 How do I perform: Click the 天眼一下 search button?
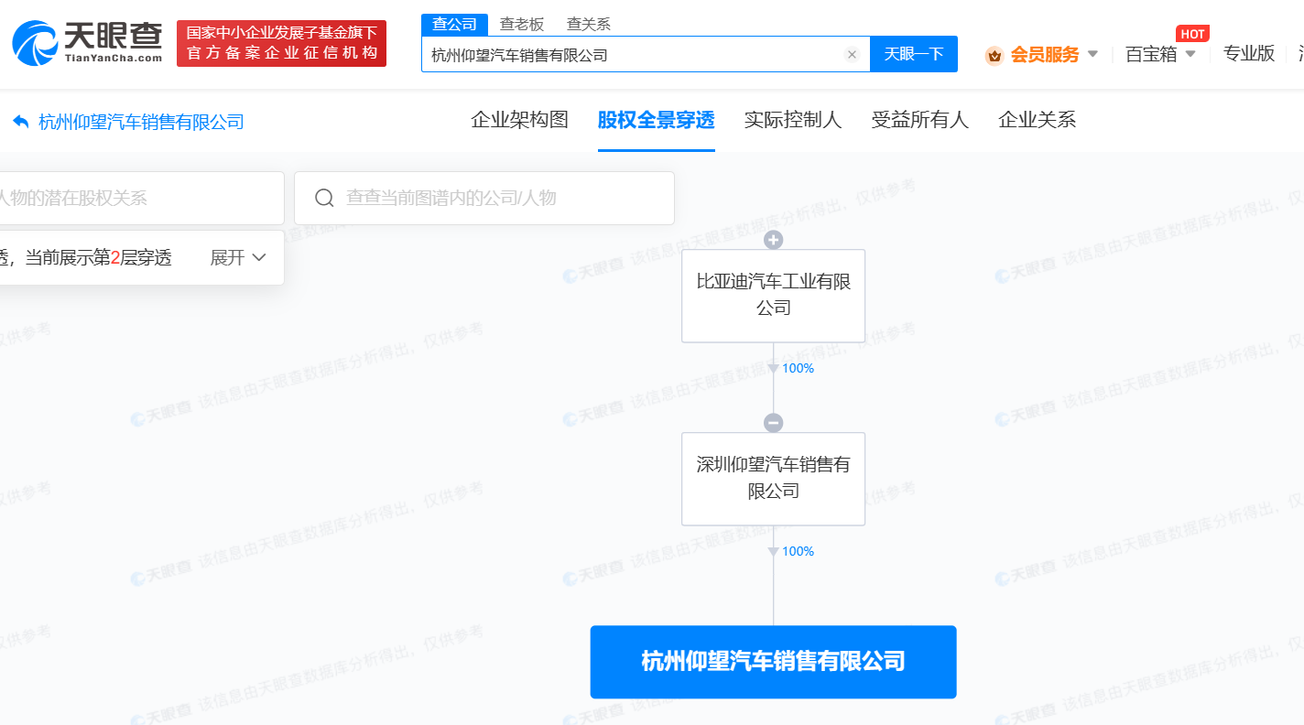(913, 55)
